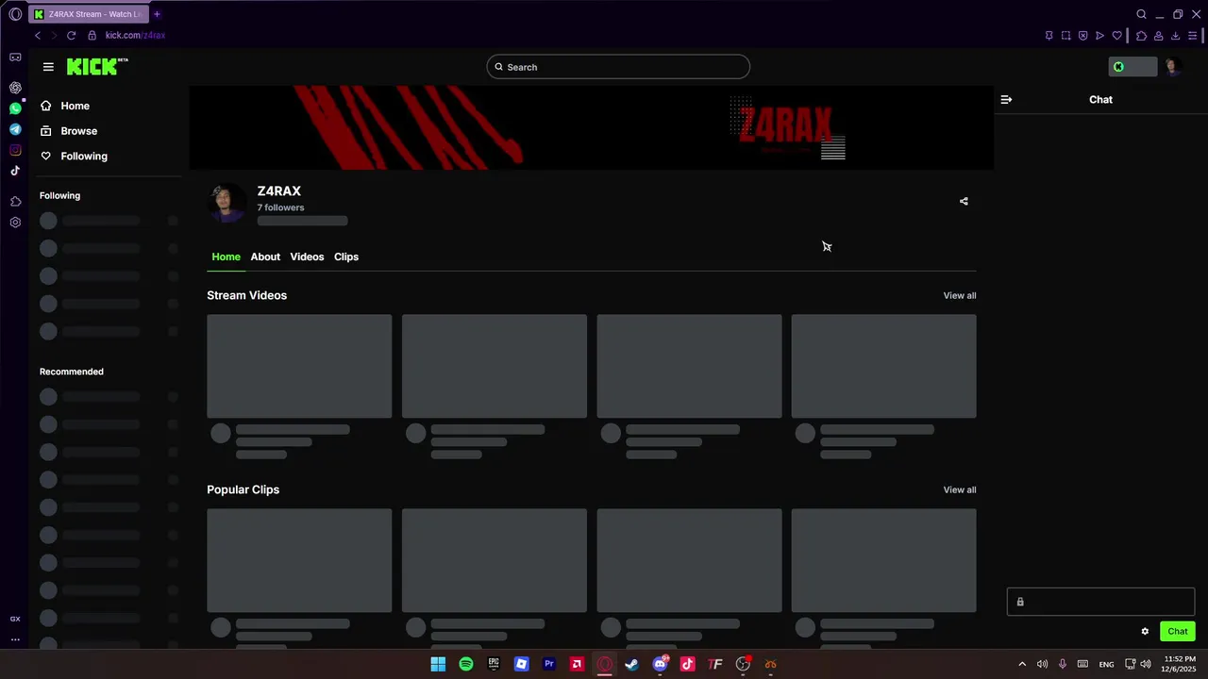Collapse the Chat panel
This screenshot has width=1208, height=679.
[x=1006, y=99]
